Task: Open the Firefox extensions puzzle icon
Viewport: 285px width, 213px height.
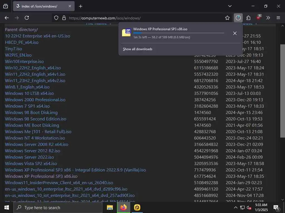Action: 248,18
